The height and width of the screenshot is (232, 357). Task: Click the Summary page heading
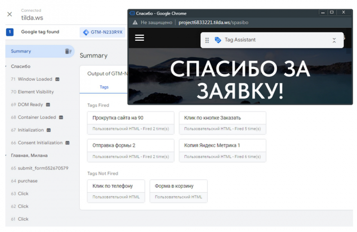[x=94, y=56]
